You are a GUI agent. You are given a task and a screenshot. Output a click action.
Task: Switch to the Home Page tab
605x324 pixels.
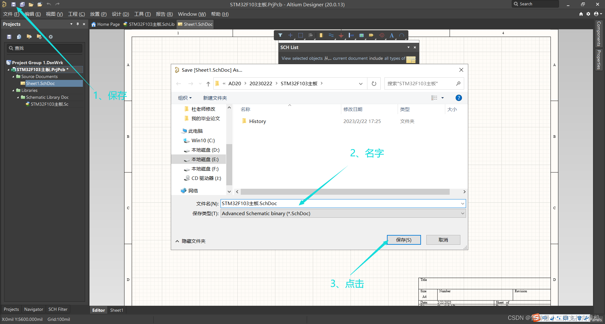tap(106, 24)
